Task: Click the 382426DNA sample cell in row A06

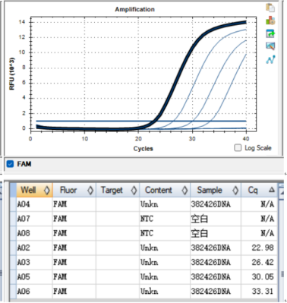Action: coord(216,292)
